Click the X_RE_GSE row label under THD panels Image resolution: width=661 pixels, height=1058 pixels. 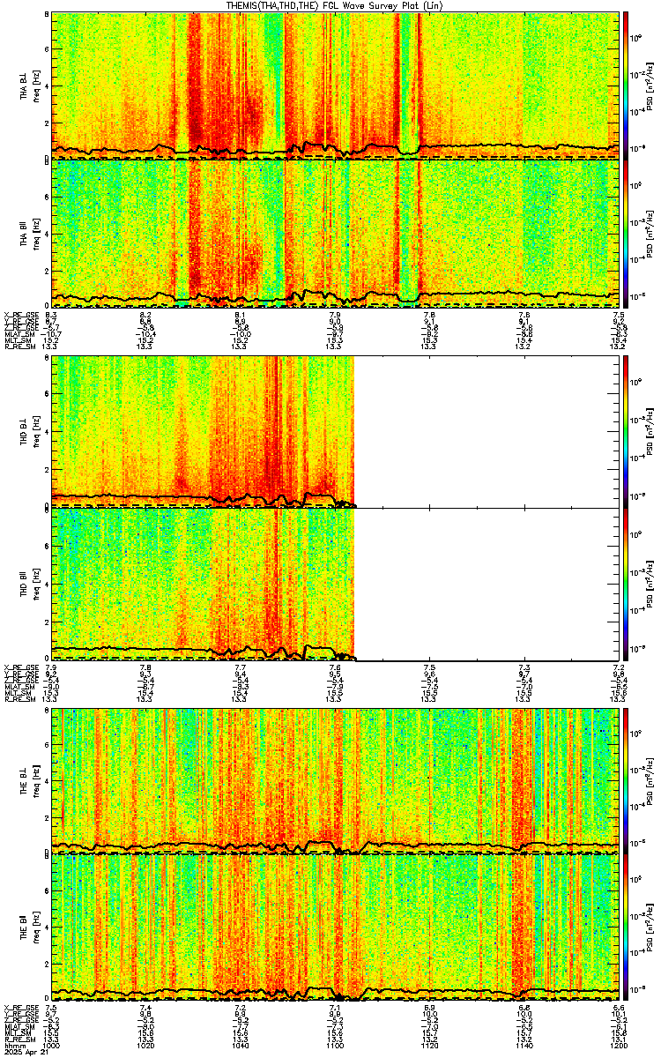(20, 667)
